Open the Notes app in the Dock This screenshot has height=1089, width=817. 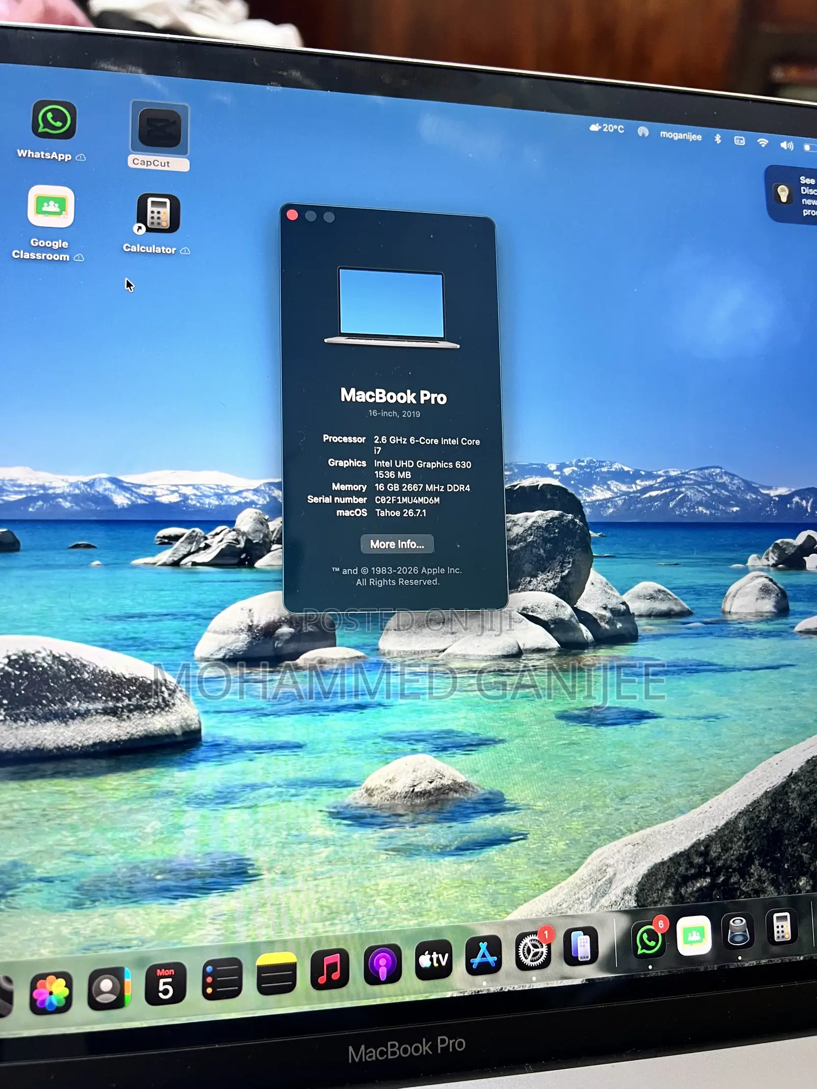(276, 973)
